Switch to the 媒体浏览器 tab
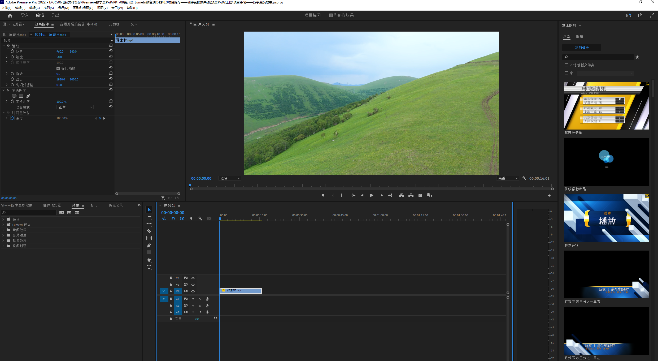The image size is (658, 361). point(52,205)
